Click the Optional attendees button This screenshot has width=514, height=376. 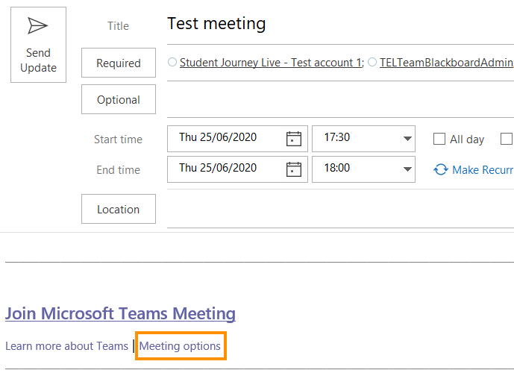point(119,100)
